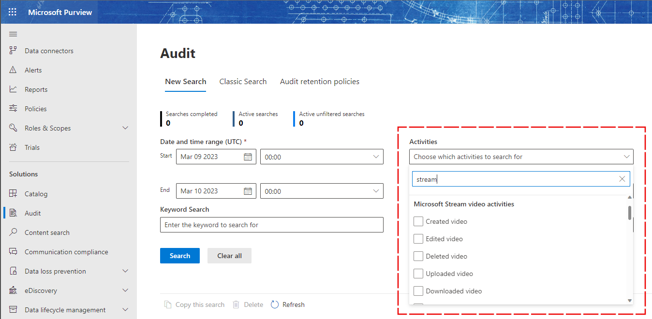Open the Audit retention policies tab
Viewport: 652px width, 319px height.
pos(320,82)
